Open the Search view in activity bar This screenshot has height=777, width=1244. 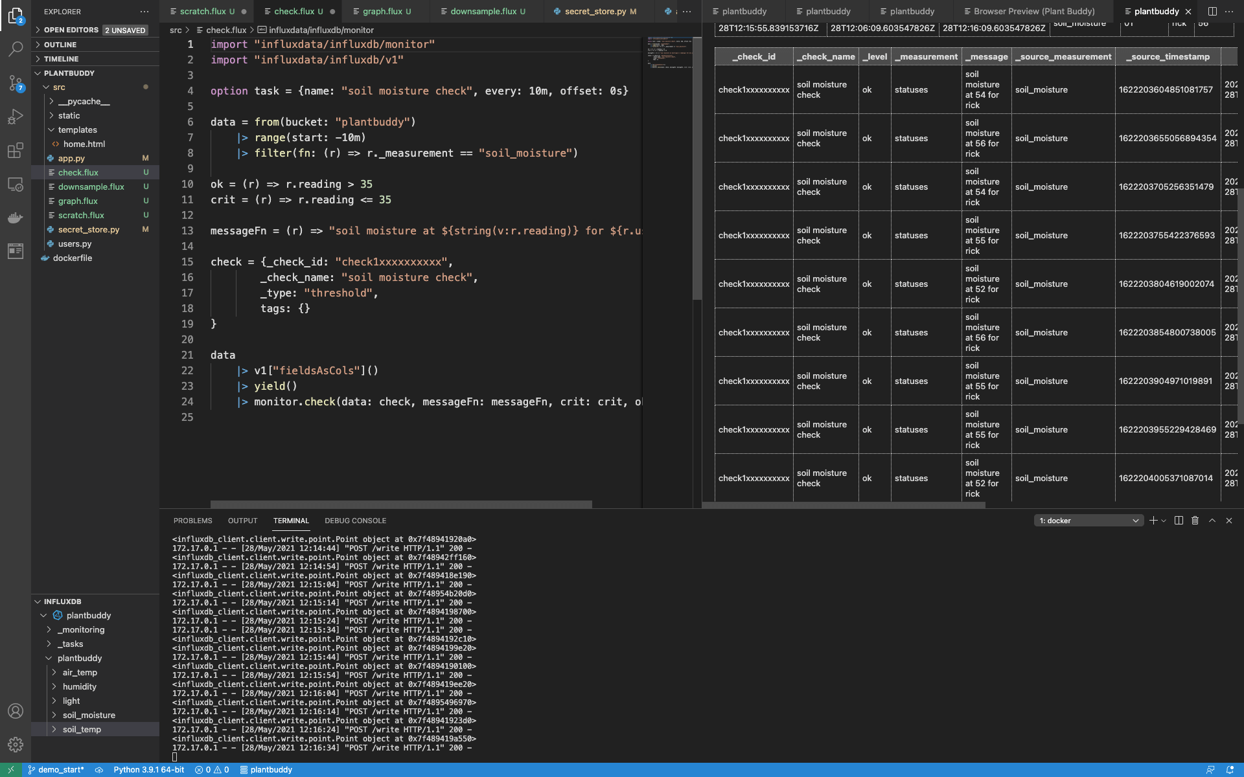click(x=16, y=49)
